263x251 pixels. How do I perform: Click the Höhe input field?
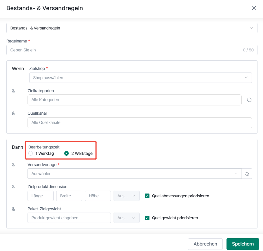tap(98, 196)
